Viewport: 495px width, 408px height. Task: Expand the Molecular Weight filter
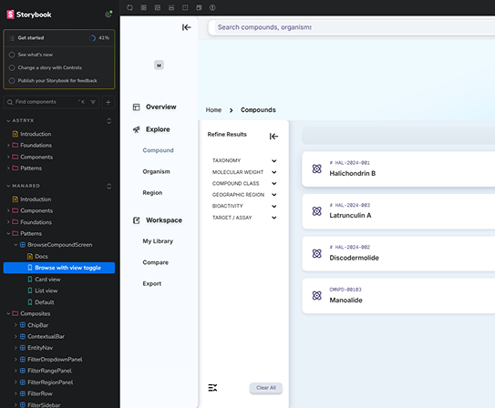point(274,172)
